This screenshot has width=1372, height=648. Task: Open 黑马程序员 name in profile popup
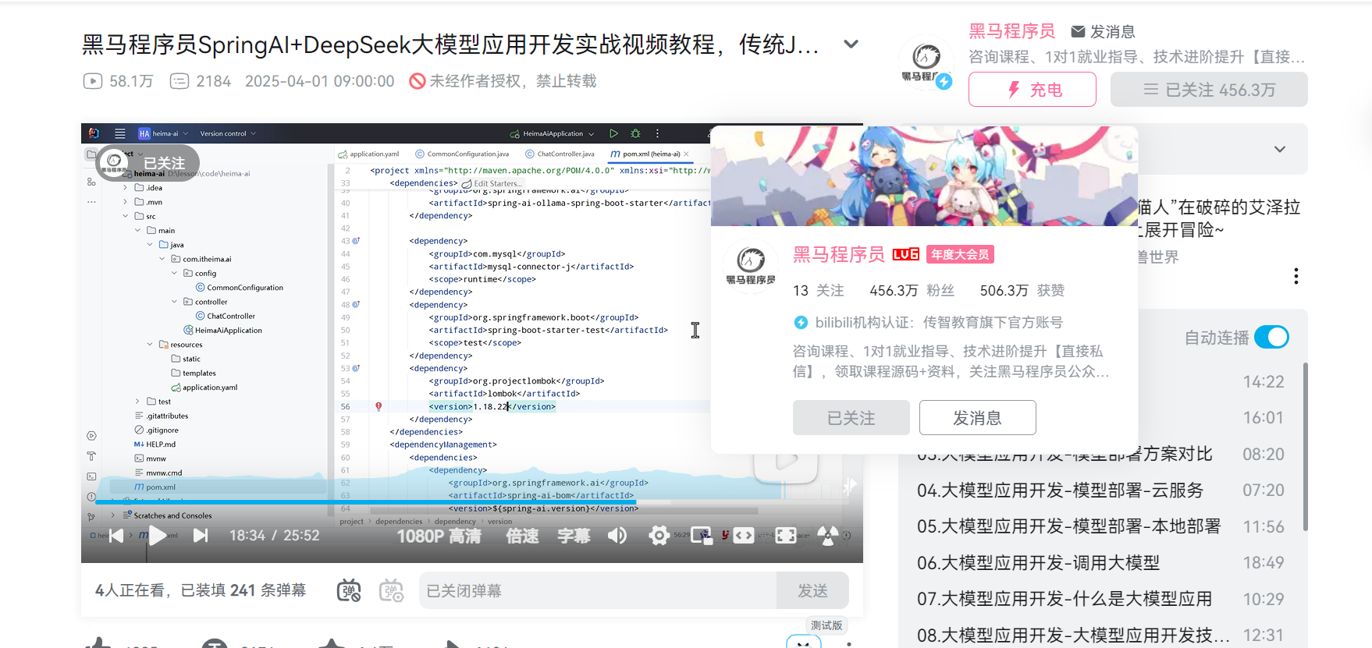coord(839,254)
